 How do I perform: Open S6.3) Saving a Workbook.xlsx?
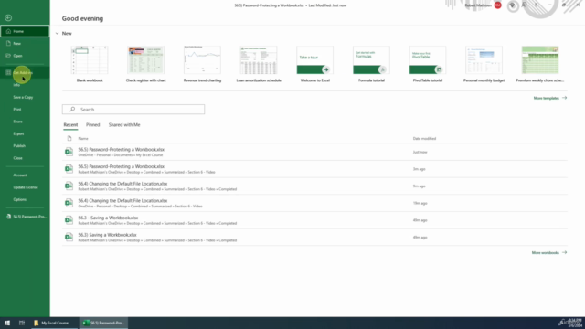(314, 238)
